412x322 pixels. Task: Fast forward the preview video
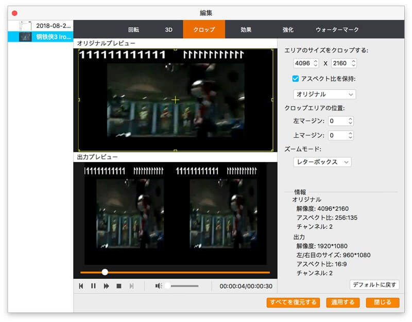click(106, 286)
